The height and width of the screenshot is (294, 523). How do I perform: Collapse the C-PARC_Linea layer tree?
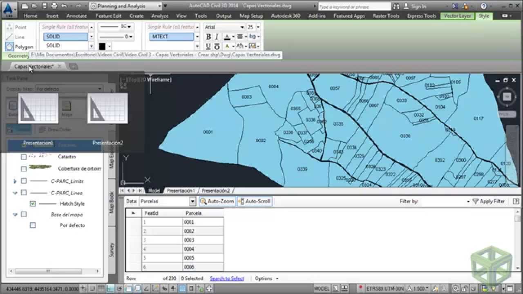pyautogui.click(x=15, y=193)
